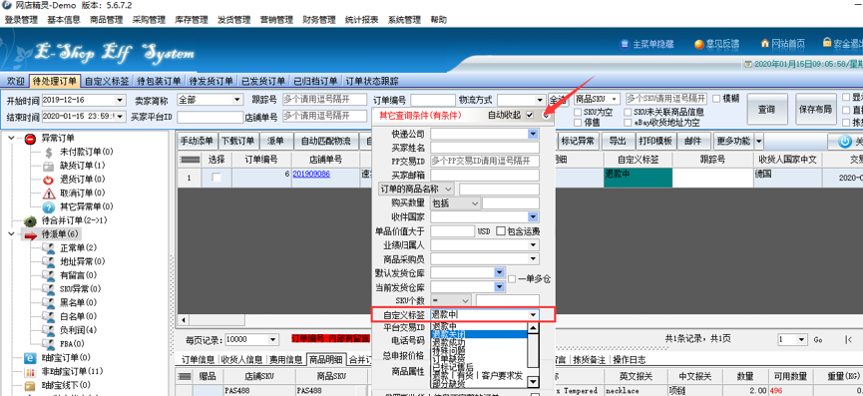Toggle the 自动收起 checkbox
This screenshot has width=863, height=396.
click(x=530, y=115)
